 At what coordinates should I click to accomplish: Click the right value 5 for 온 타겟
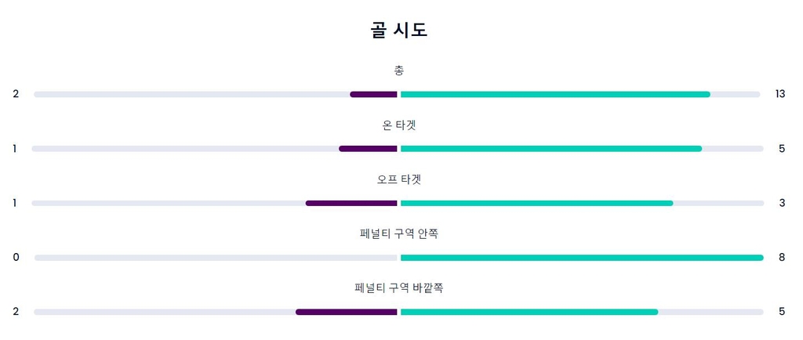(782, 148)
